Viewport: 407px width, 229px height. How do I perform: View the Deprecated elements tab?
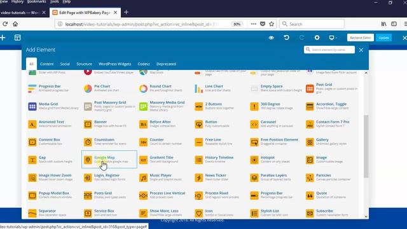pyautogui.click(x=166, y=64)
